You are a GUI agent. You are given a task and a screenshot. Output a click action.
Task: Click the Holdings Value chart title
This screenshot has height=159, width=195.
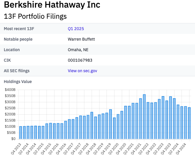(18, 82)
